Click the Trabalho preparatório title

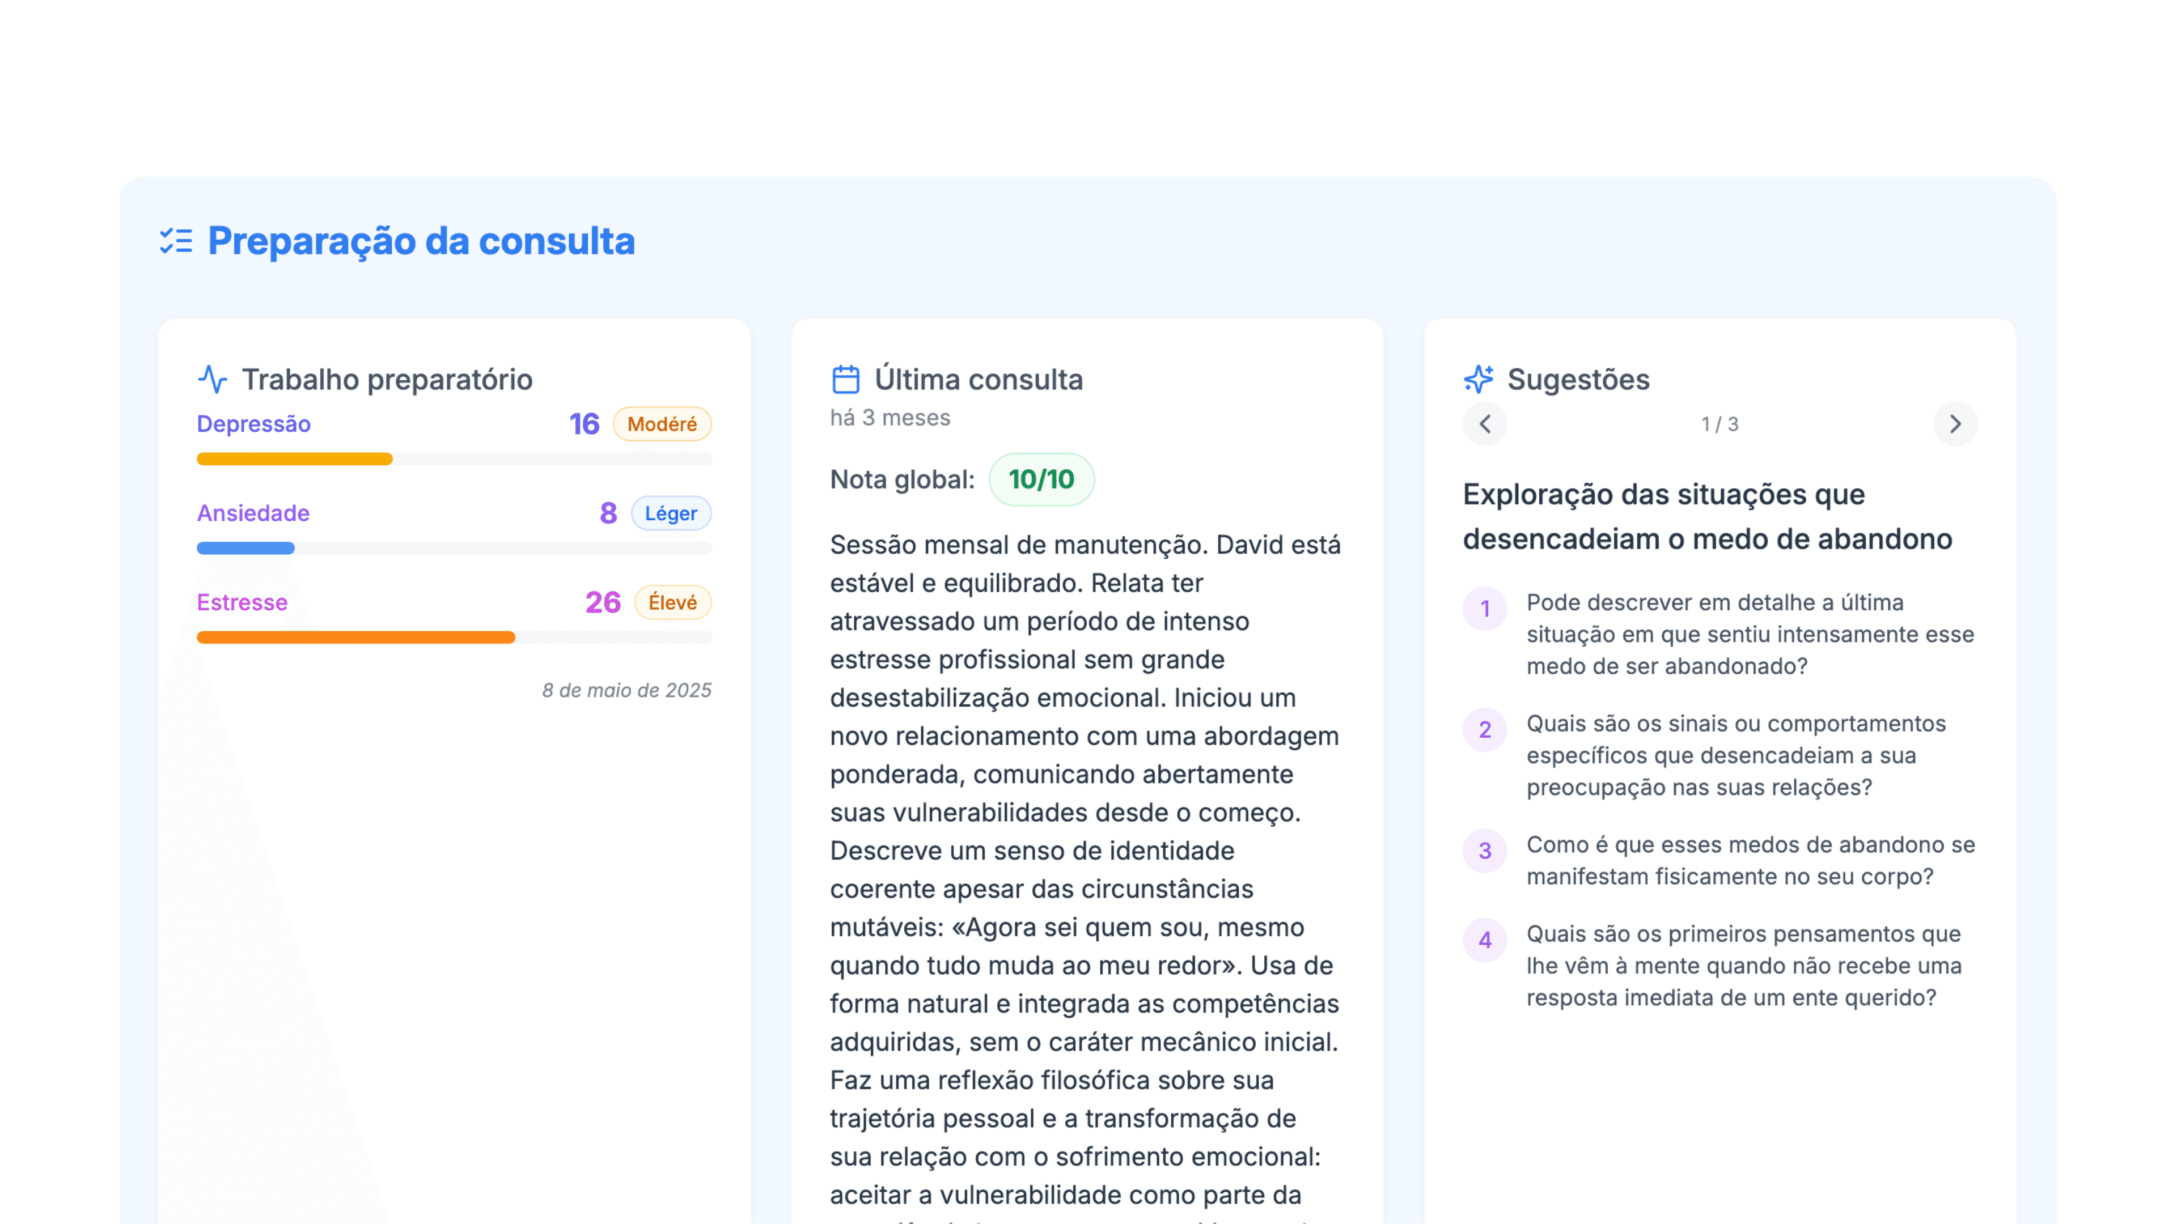387,379
